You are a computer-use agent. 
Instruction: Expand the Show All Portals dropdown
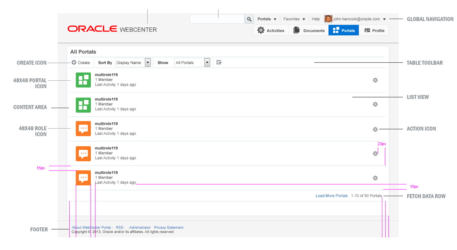point(207,62)
